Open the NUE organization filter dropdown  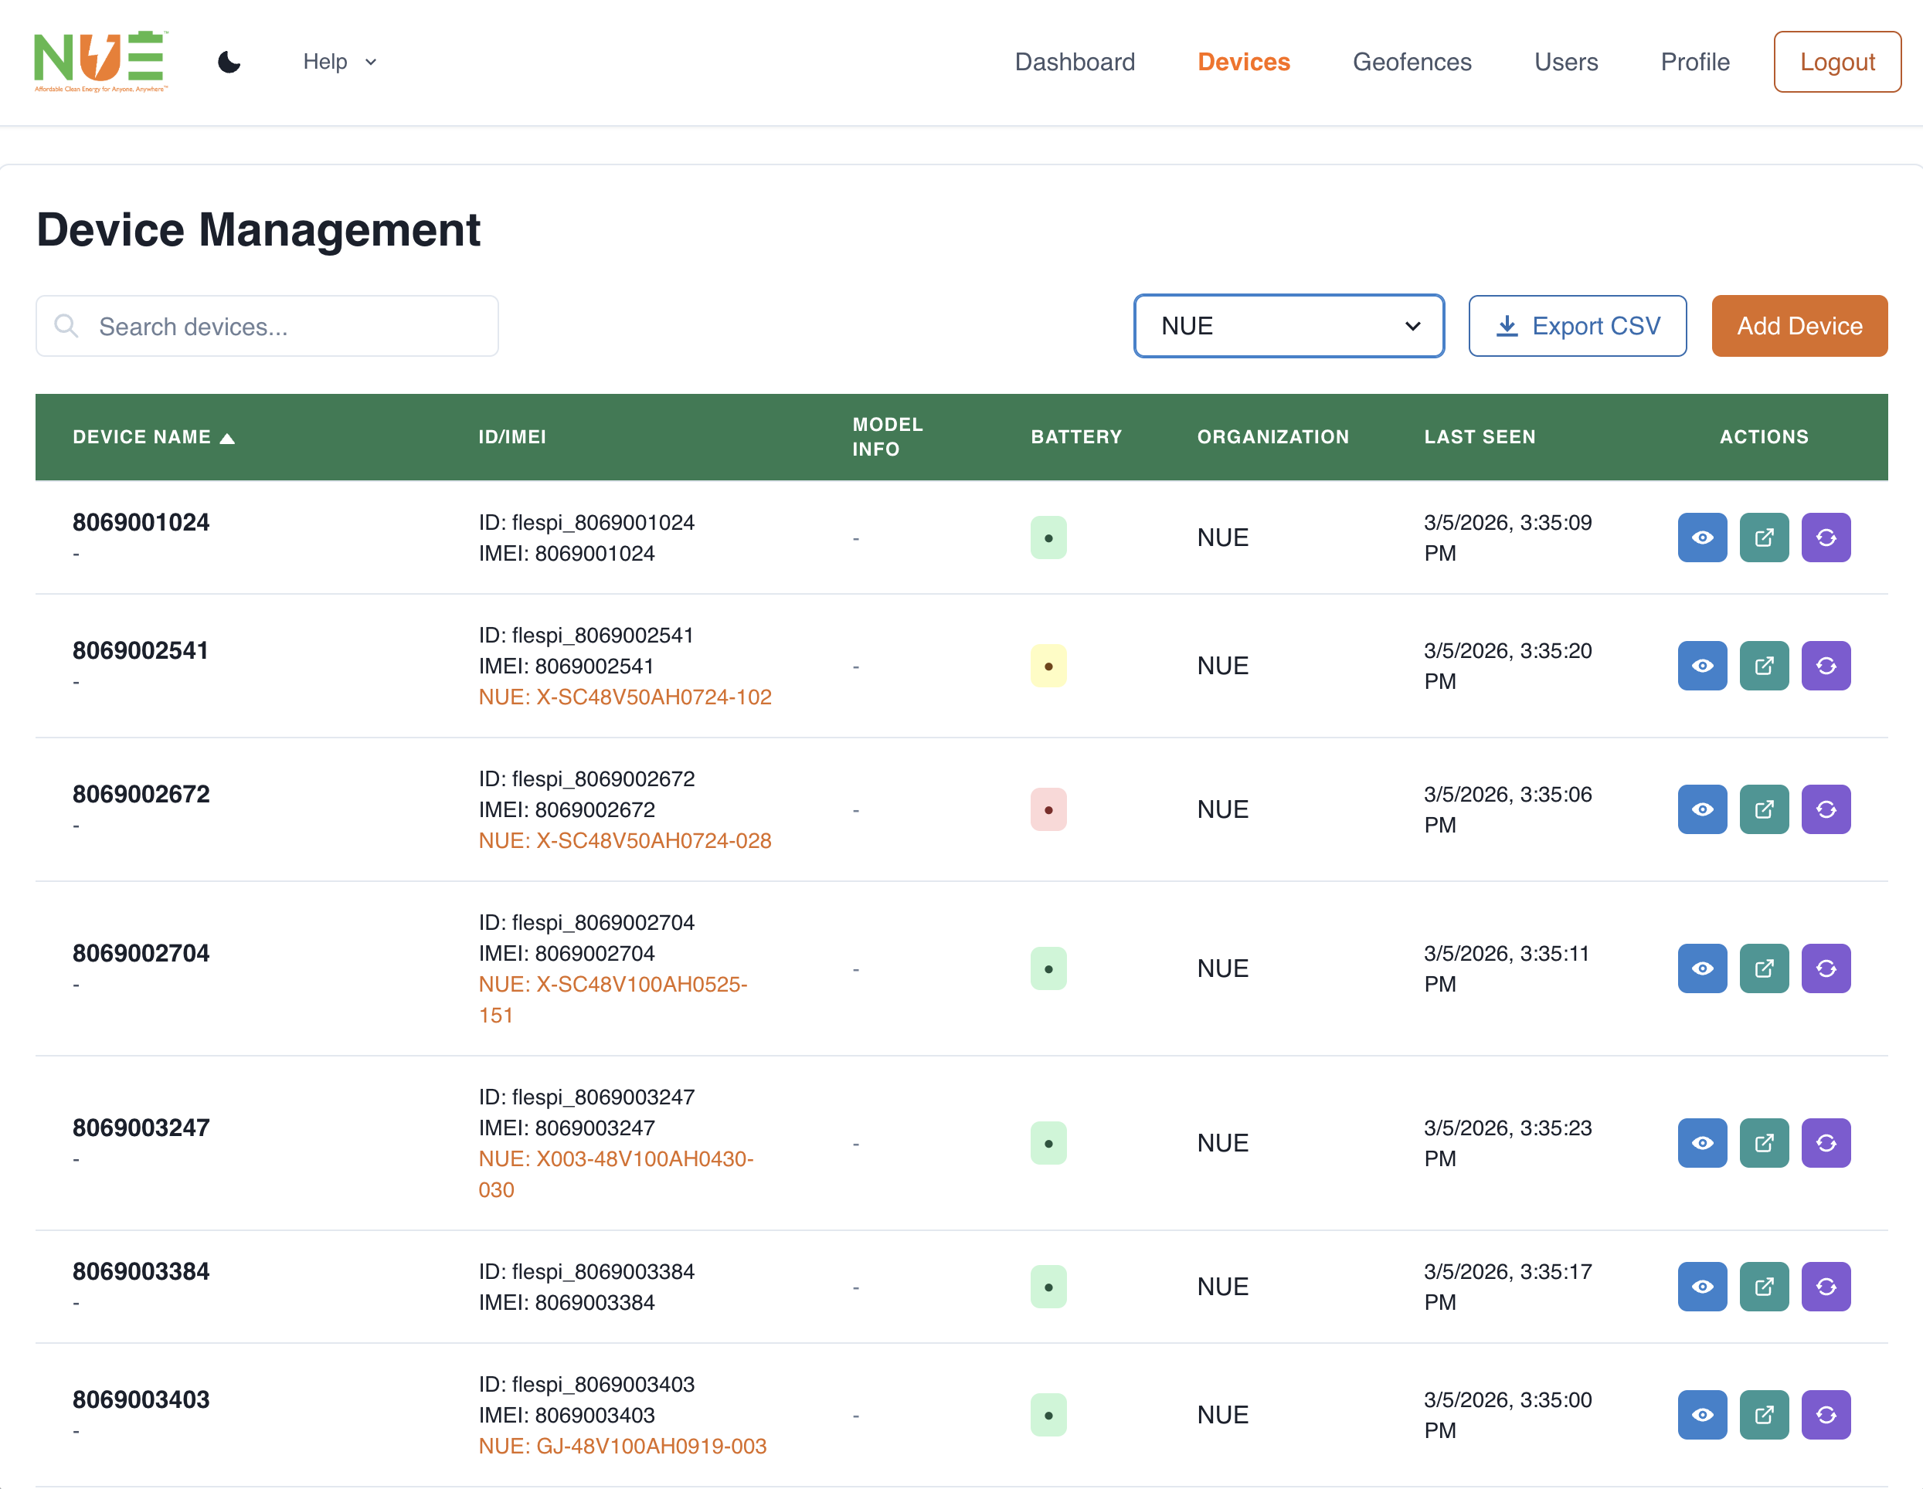(x=1288, y=327)
